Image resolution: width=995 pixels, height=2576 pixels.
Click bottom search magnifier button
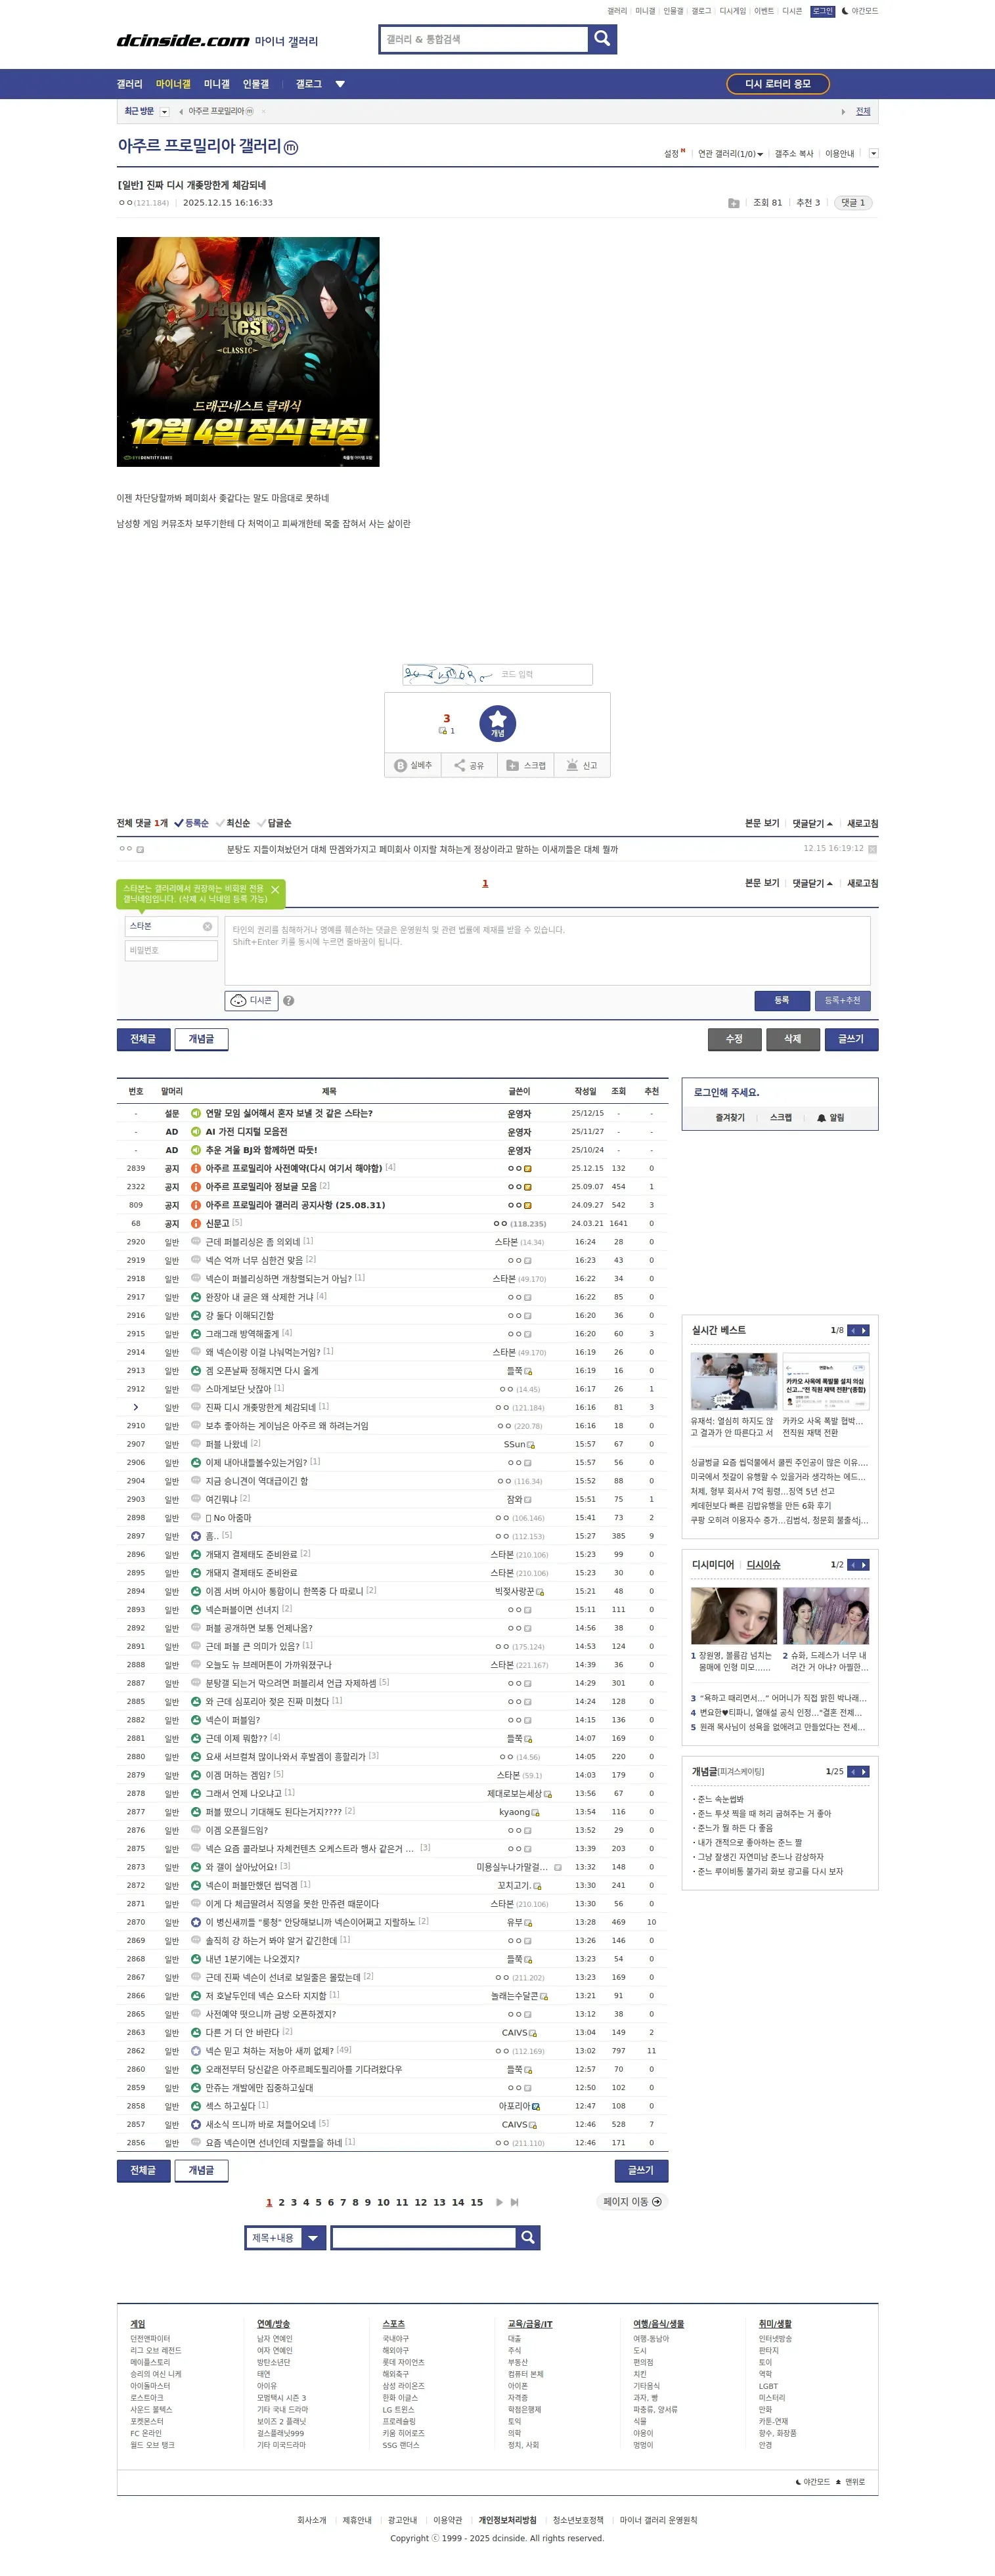(528, 2237)
